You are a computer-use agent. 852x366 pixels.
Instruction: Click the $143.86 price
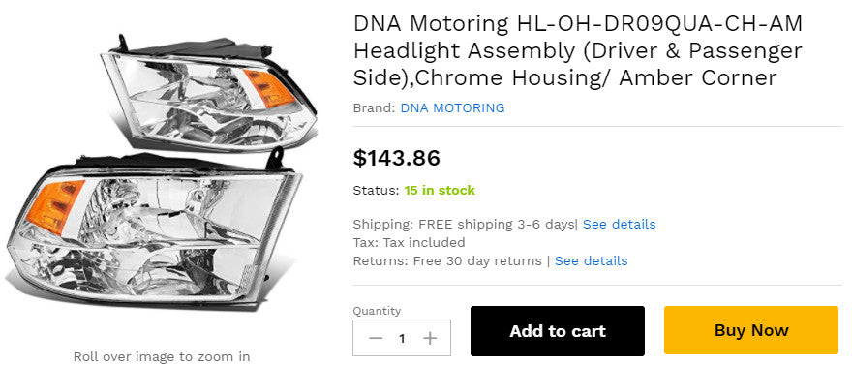click(397, 158)
